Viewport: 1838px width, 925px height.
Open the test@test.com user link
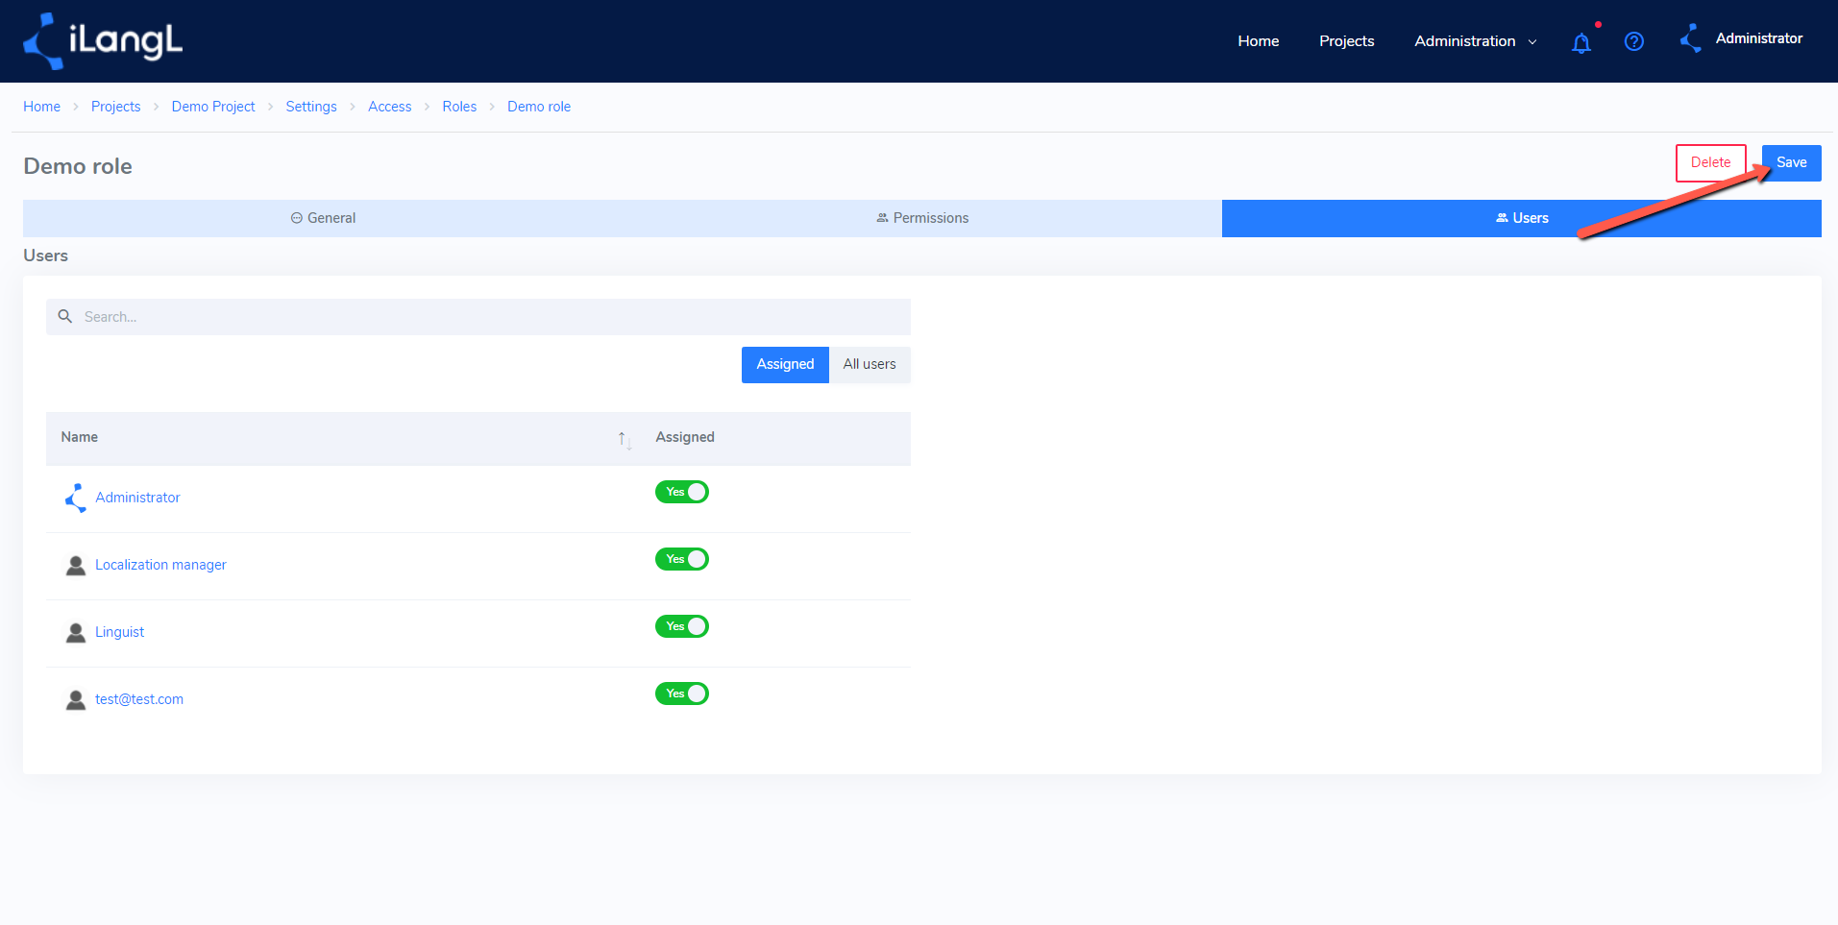[x=139, y=699]
